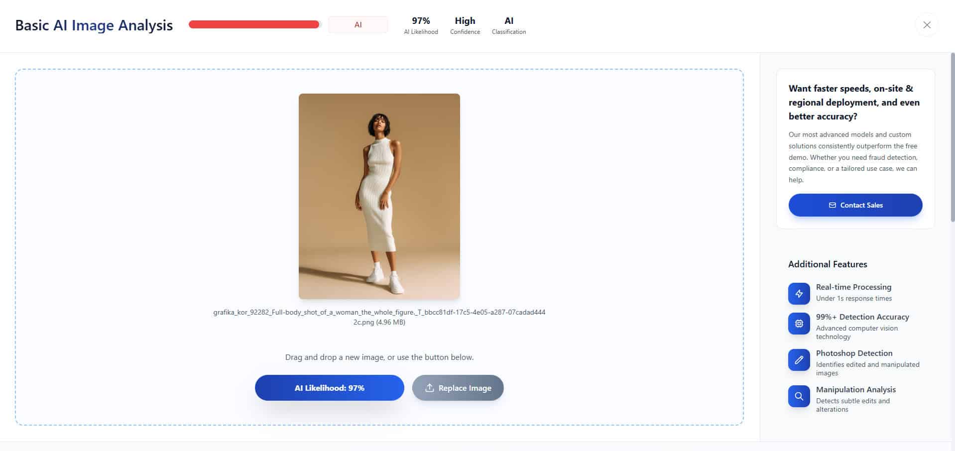
Task: Click the uploaded PNG file name text
Action: pyautogui.click(x=379, y=317)
